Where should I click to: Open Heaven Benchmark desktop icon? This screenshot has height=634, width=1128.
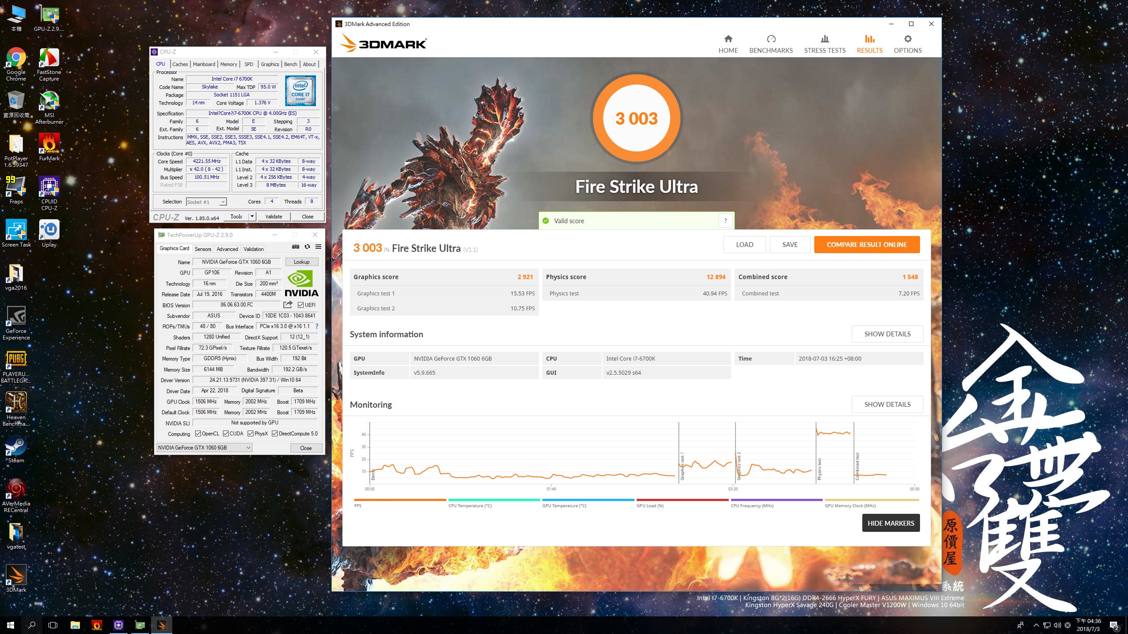click(x=16, y=409)
